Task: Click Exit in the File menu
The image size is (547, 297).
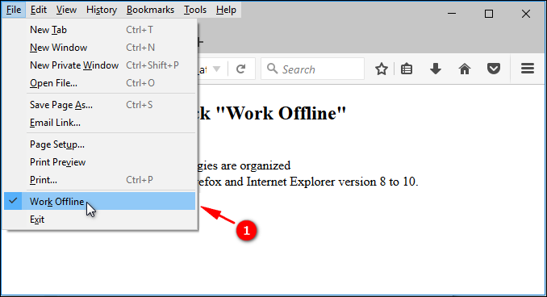Action: [100, 220]
